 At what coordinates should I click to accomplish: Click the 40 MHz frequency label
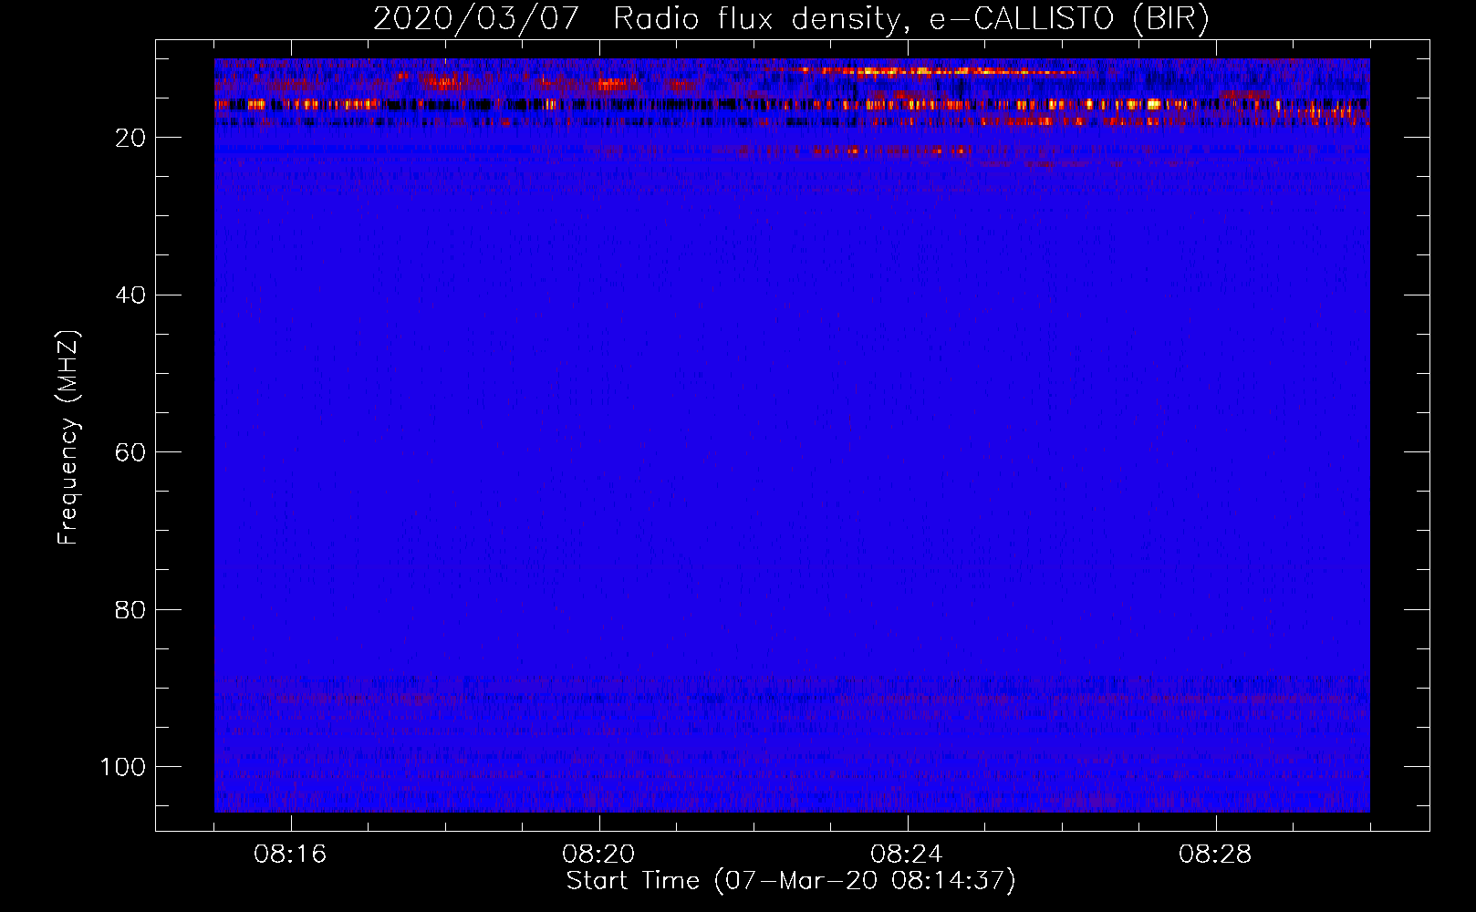130,295
